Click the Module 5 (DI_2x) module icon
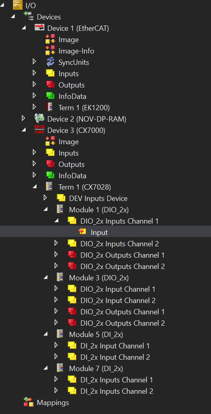 [60, 334]
